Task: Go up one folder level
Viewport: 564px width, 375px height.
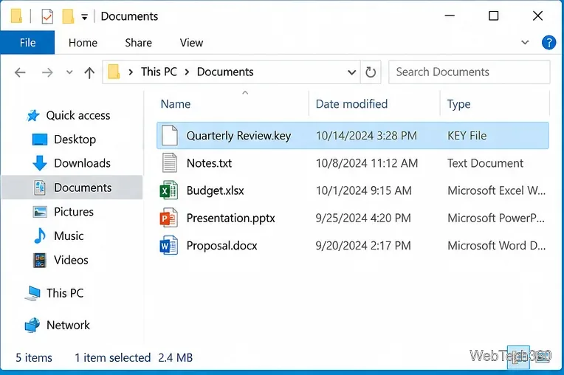Action: (89, 72)
